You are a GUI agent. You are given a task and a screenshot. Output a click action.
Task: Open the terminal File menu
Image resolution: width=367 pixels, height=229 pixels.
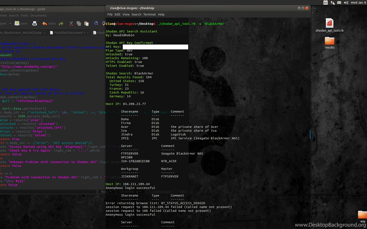click(110, 14)
